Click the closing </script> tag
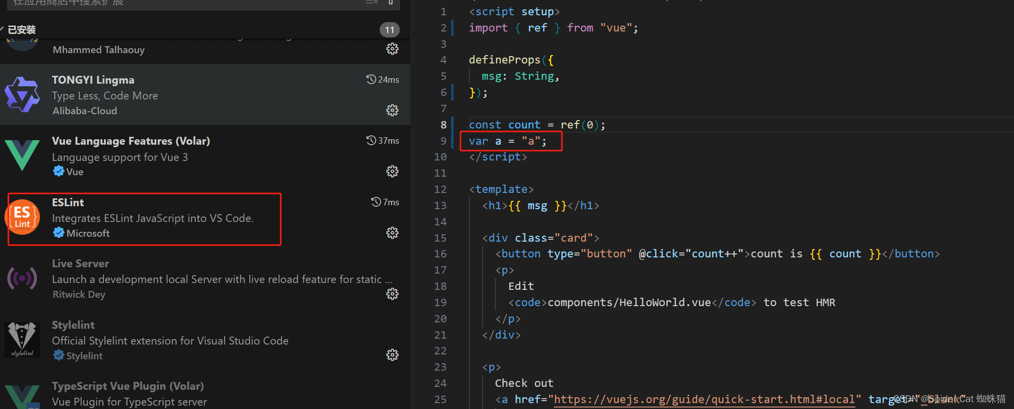This screenshot has height=409, width=1014. click(x=498, y=157)
